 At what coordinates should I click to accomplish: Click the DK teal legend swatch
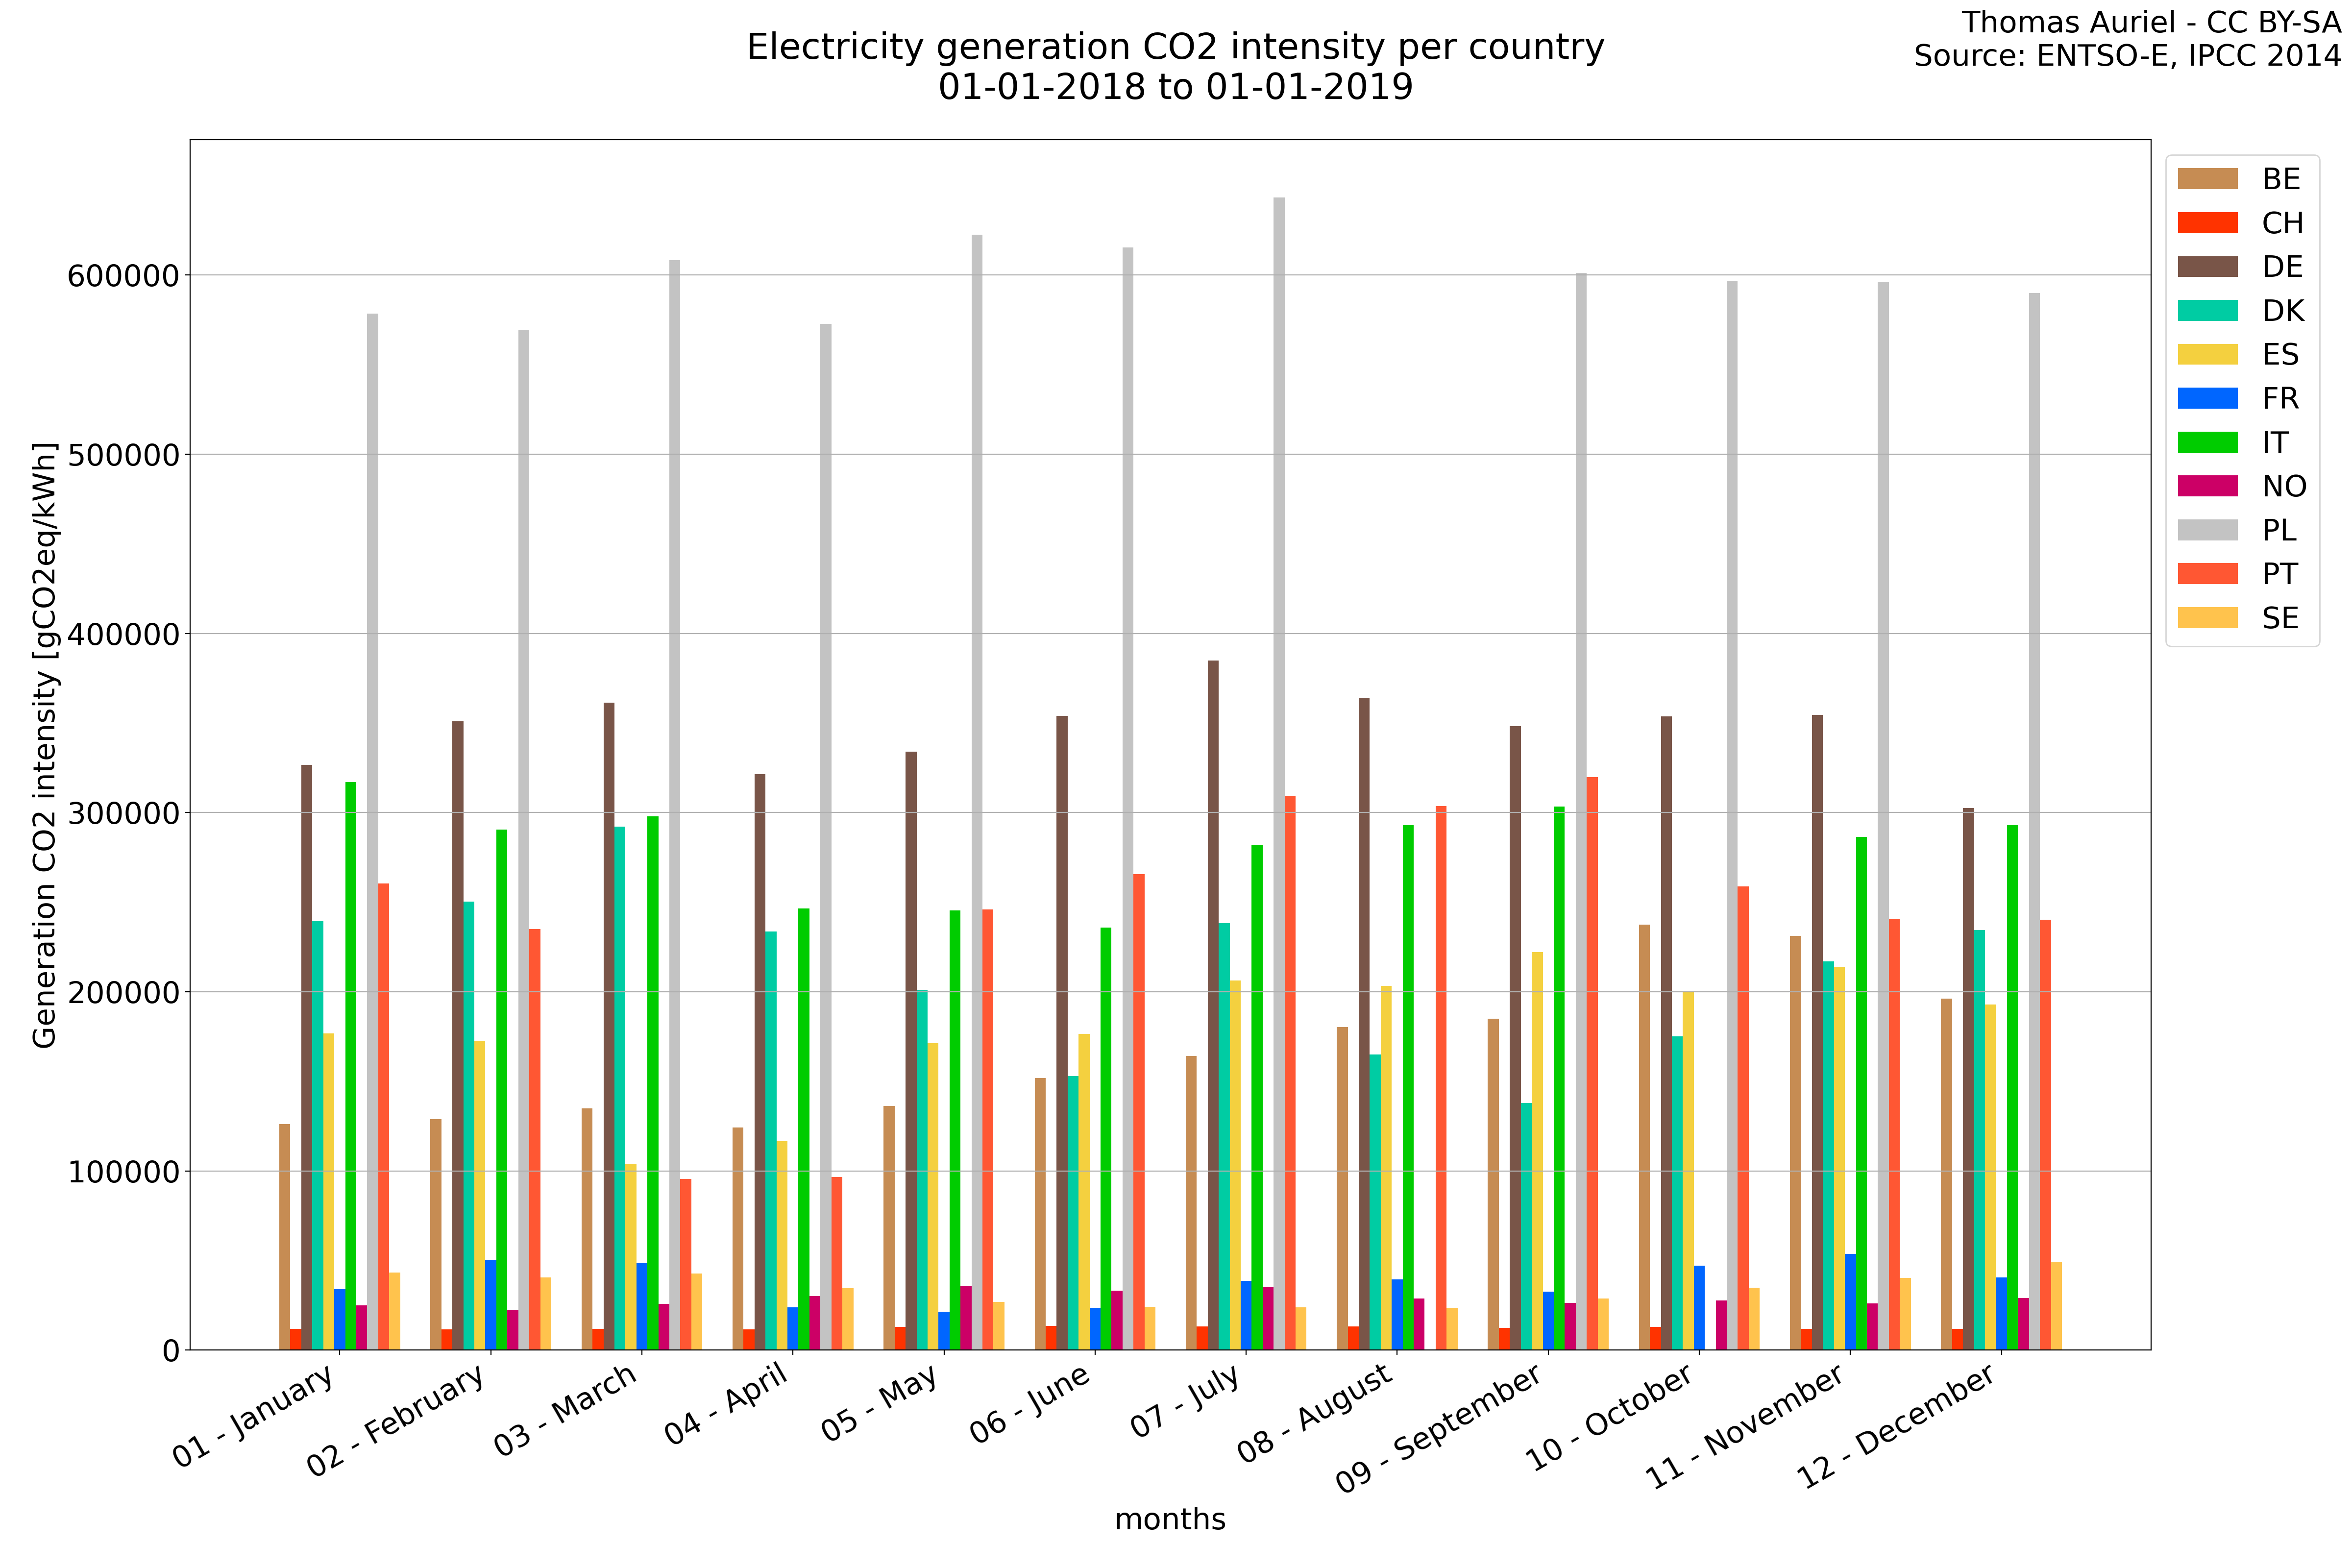[x=2207, y=311]
